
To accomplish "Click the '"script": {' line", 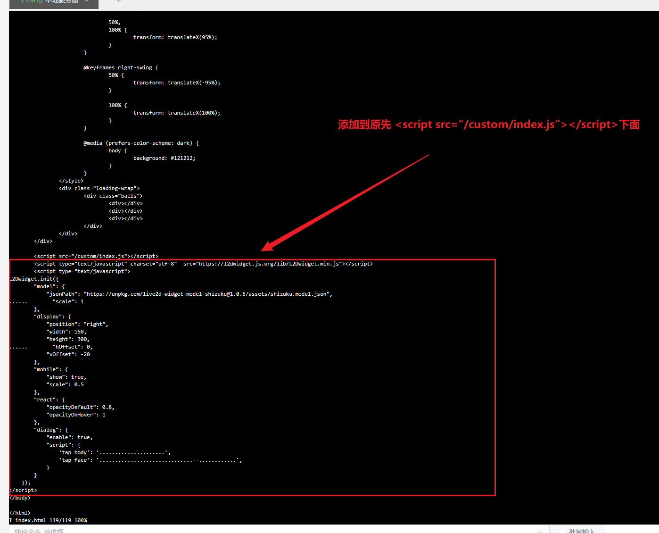I will [63, 445].
